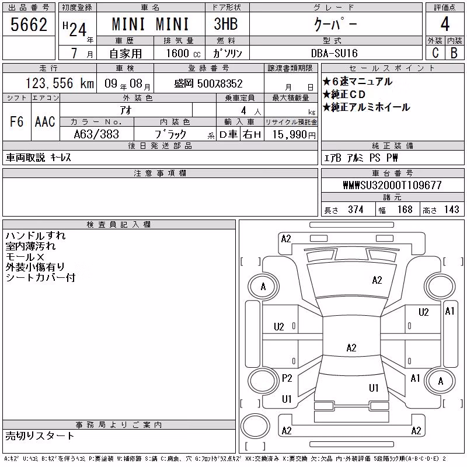This screenshot has width=467, height=467.
Task: Click the overall score 4
Action: click(x=445, y=24)
